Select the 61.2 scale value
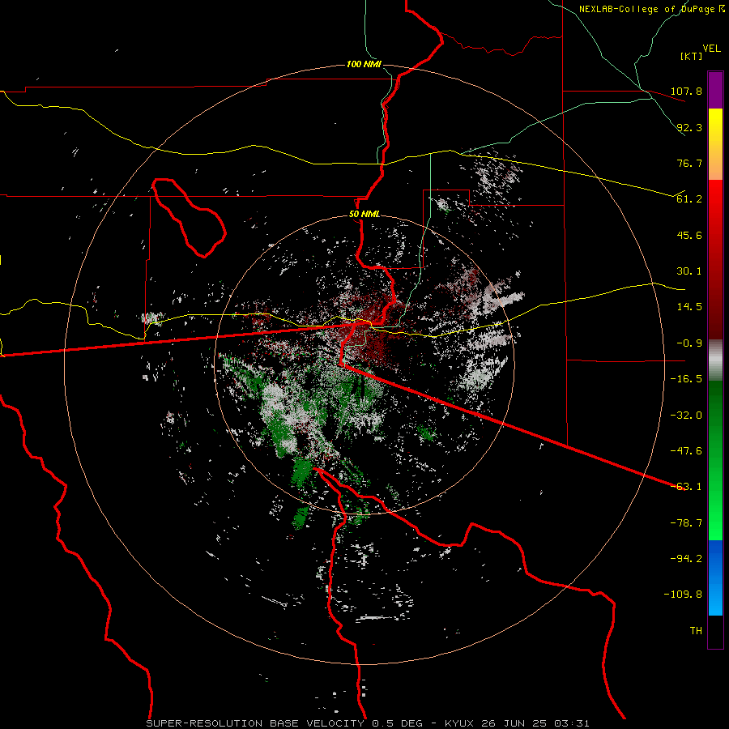Image resolution: width=729 pixels, height=729 pixels. pos(689,199)
